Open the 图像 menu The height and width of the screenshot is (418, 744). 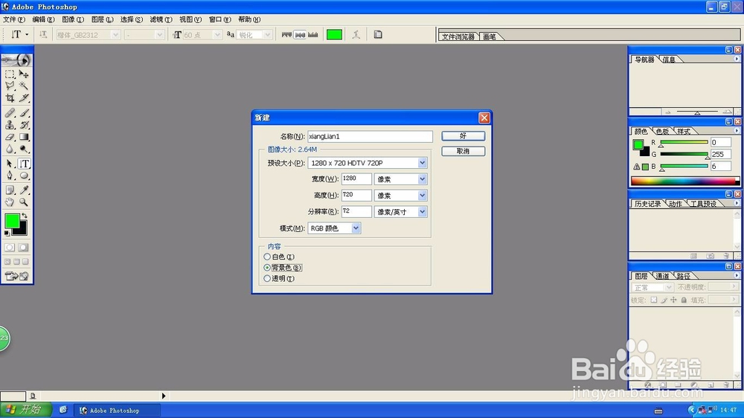73,19
